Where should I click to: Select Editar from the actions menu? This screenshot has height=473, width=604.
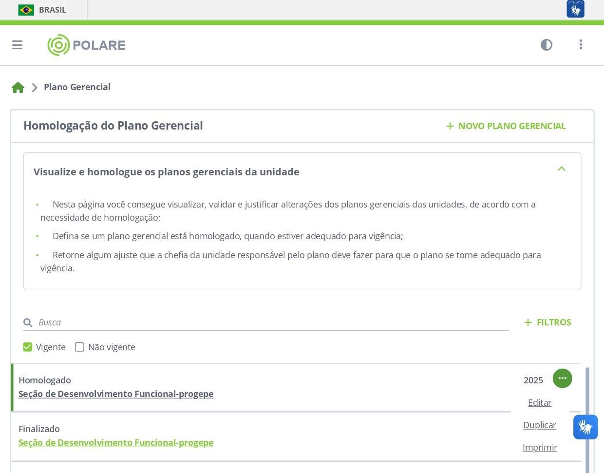click(540, 403)
